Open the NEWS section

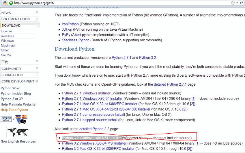pos(20,13)
